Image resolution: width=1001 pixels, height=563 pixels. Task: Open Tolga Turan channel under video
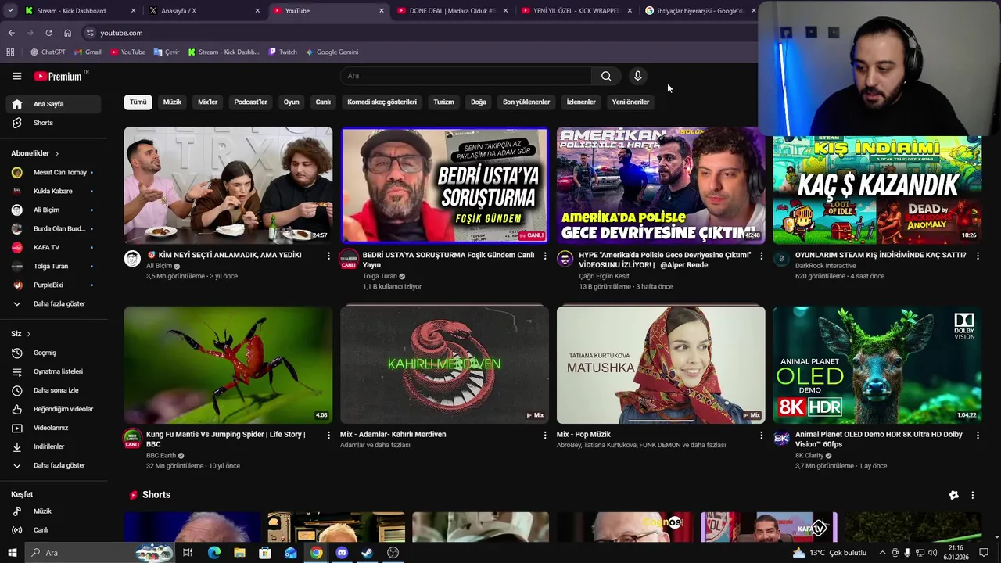click(x=380, y=276)
